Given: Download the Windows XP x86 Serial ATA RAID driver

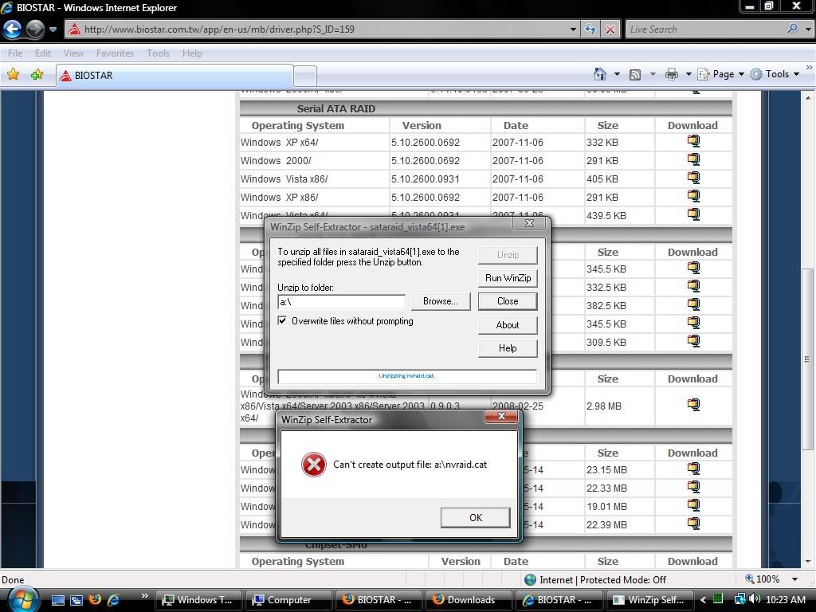Looking at the screenshot, I should click(x=693, y=196).
